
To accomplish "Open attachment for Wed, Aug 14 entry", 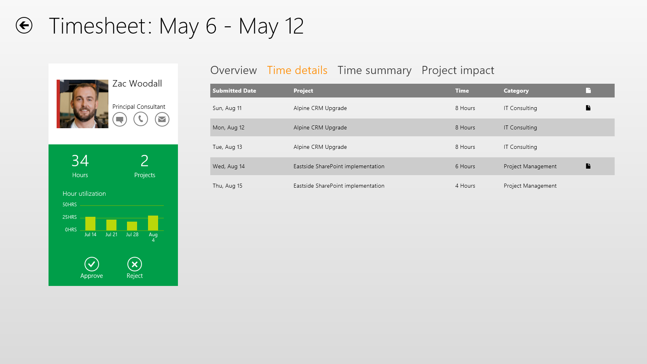I will tap(588, 166).
